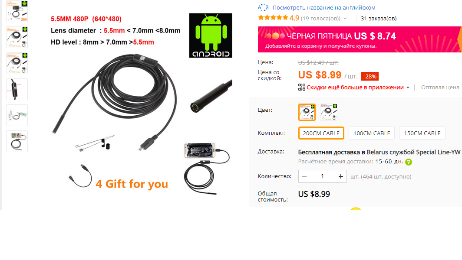Decrease quantity with the minus button
Image resolution: width=462 pixels, height=260 pixels.
click(x=304, y=176)
